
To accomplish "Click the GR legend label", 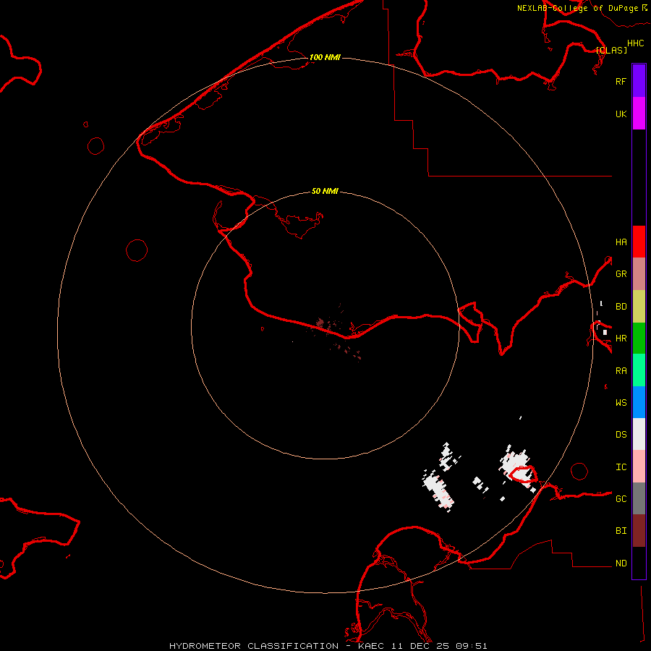I will pos(621,274).
